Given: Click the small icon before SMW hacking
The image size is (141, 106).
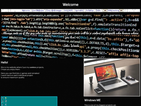Looking at the screenshot, I should pos(105,10).
